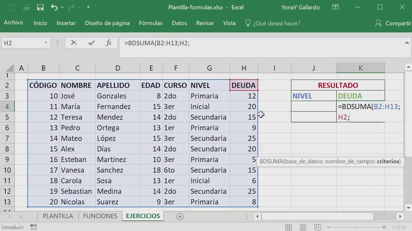Confirm formula entry with the checkmark icon
Image resolution: width=412 pixels, height=231 pixels.
pos(91,43)
